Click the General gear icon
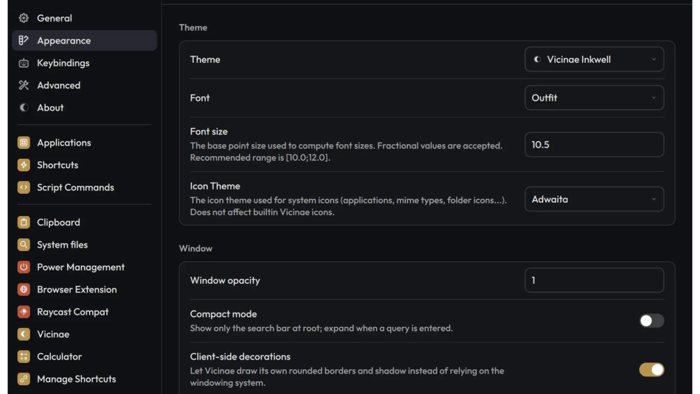The height and width of the screenshot is (394, 700). point(24,18)
